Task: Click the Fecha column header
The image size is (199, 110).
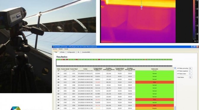Action: (x=85, y=69)
